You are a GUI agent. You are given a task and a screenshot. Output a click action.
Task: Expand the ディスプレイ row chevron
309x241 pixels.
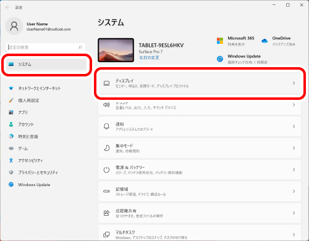tap(294, 83)
